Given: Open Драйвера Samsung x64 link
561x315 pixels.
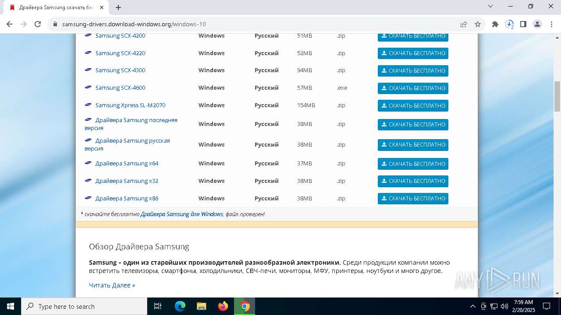Looking at the screenshot, I should click(127, 163).
